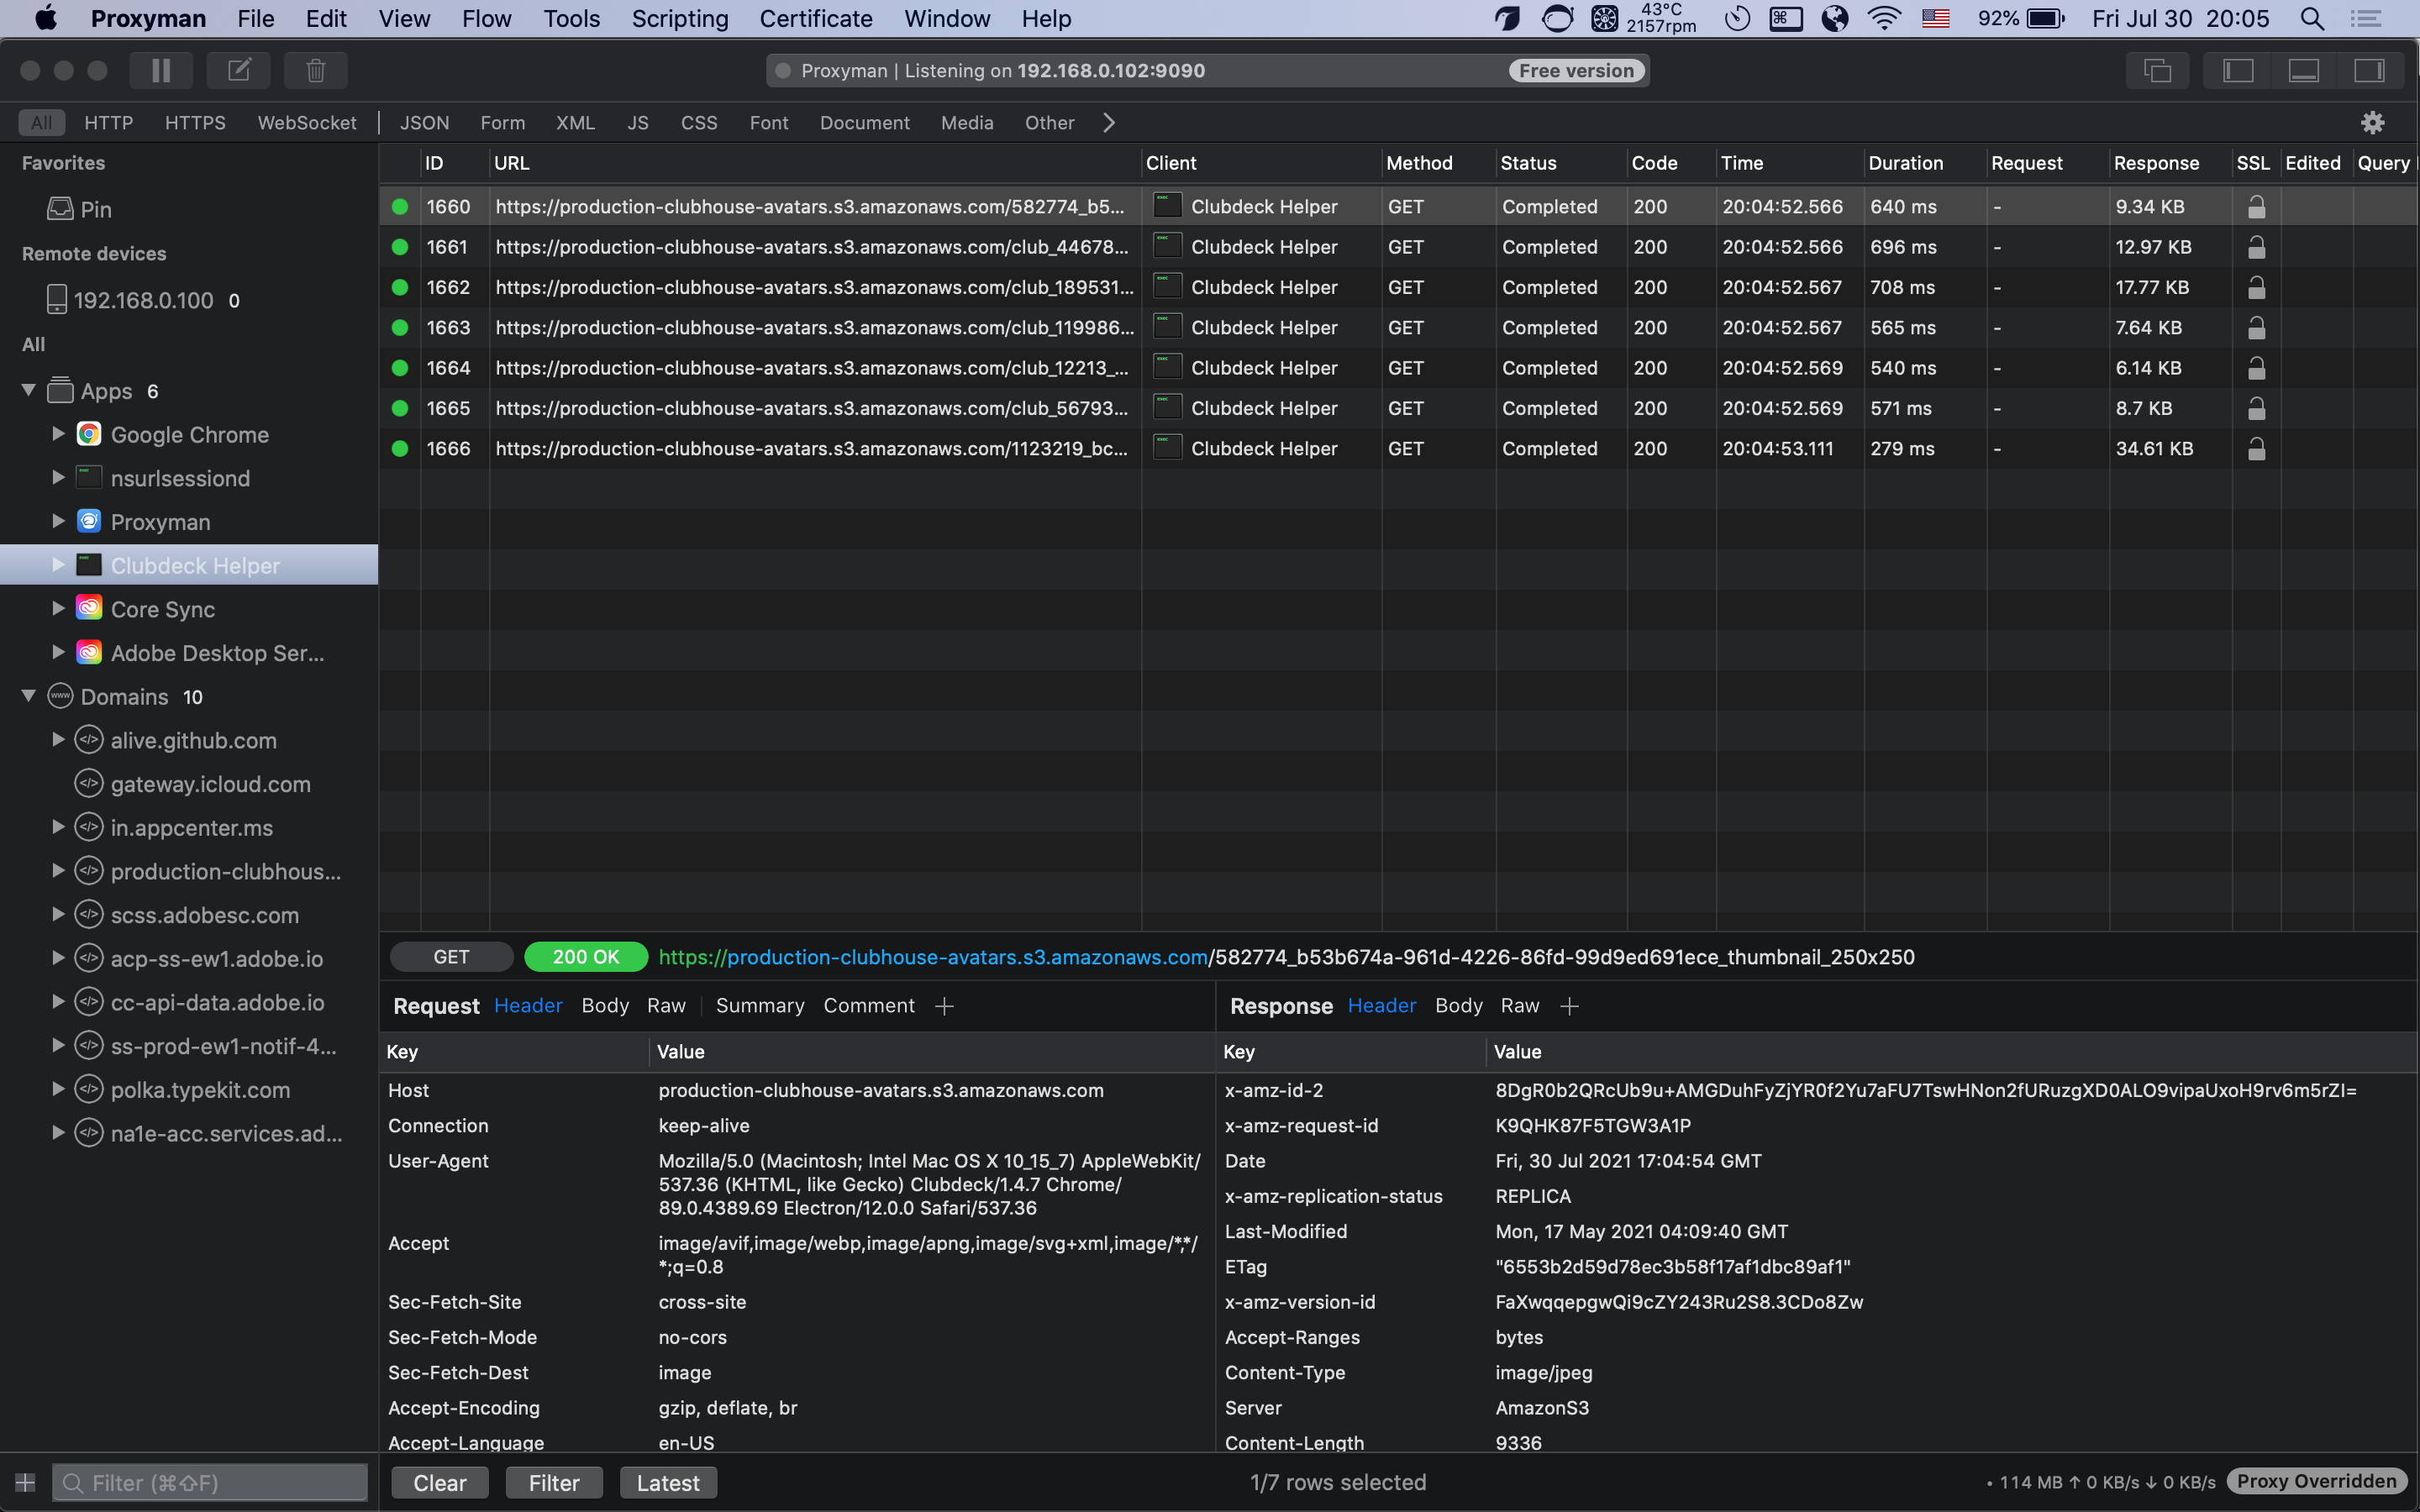Pause recording with the pause toolbar icon
The image size is (2420, 1512).
click(x=161, y=70)
